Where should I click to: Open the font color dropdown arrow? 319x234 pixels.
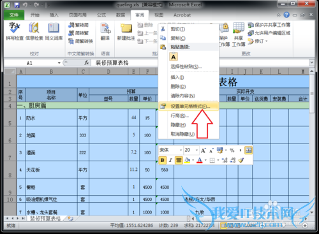[x=205, y=160]
